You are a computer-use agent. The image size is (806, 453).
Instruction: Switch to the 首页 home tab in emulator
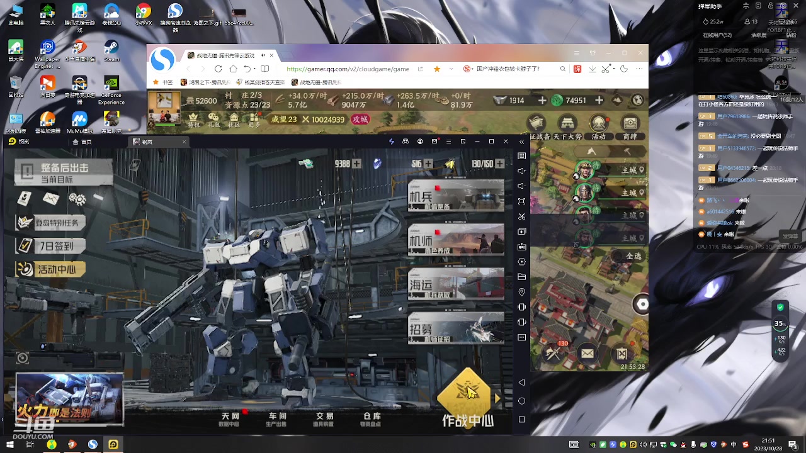click(82, 142)
